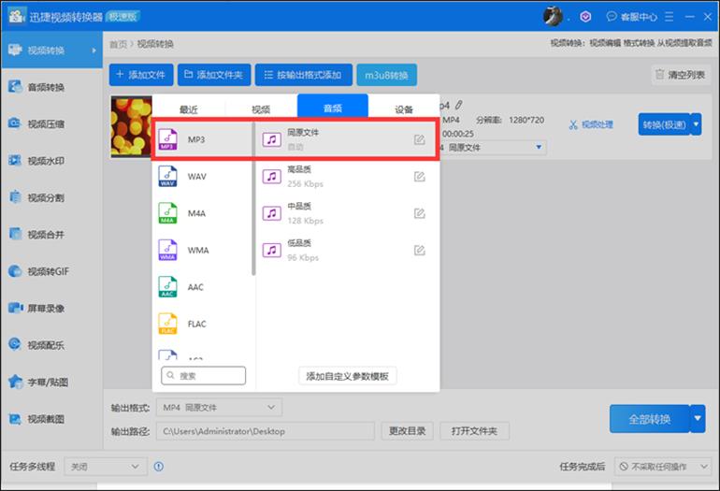Viewport: 720px width, 491px height.
Task: Open 视频截图 in the sidebar
Action: pyautogui.click(x=51, y=418)
